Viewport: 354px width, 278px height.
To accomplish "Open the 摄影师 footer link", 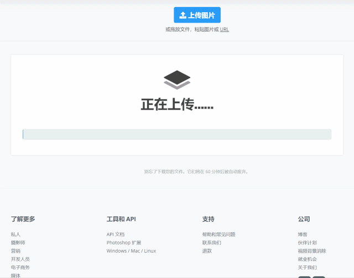I will [18, 243].
